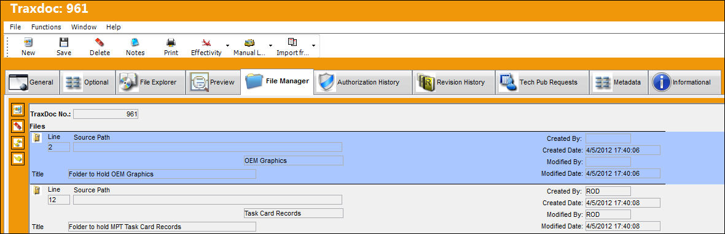Click the empty Modified By field of line 2
Image resolution: width=725 pixels, height=234 pixels.
608,162
